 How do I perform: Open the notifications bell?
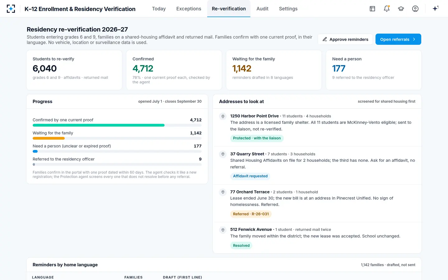click(x=387, y=9)
